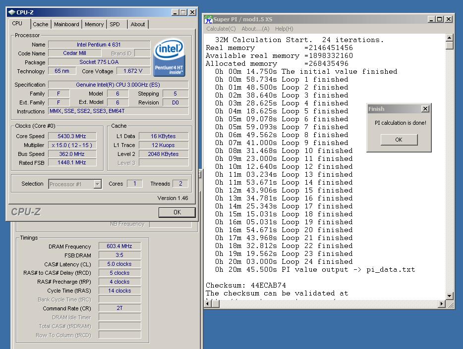The width and height of the screenshot is (463, 349).
Task: Switch to the Memory tab in CPU-Z
Action: click(x=94, y=24)
